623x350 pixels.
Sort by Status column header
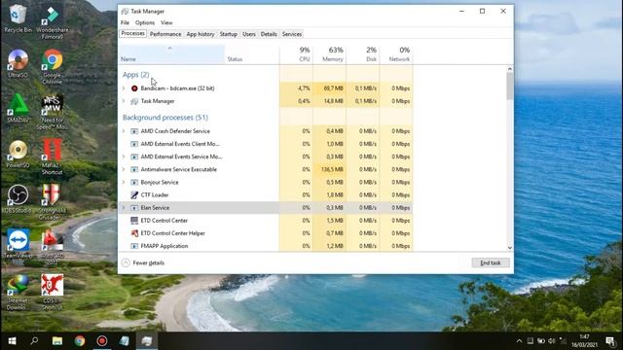pos(252,54)
